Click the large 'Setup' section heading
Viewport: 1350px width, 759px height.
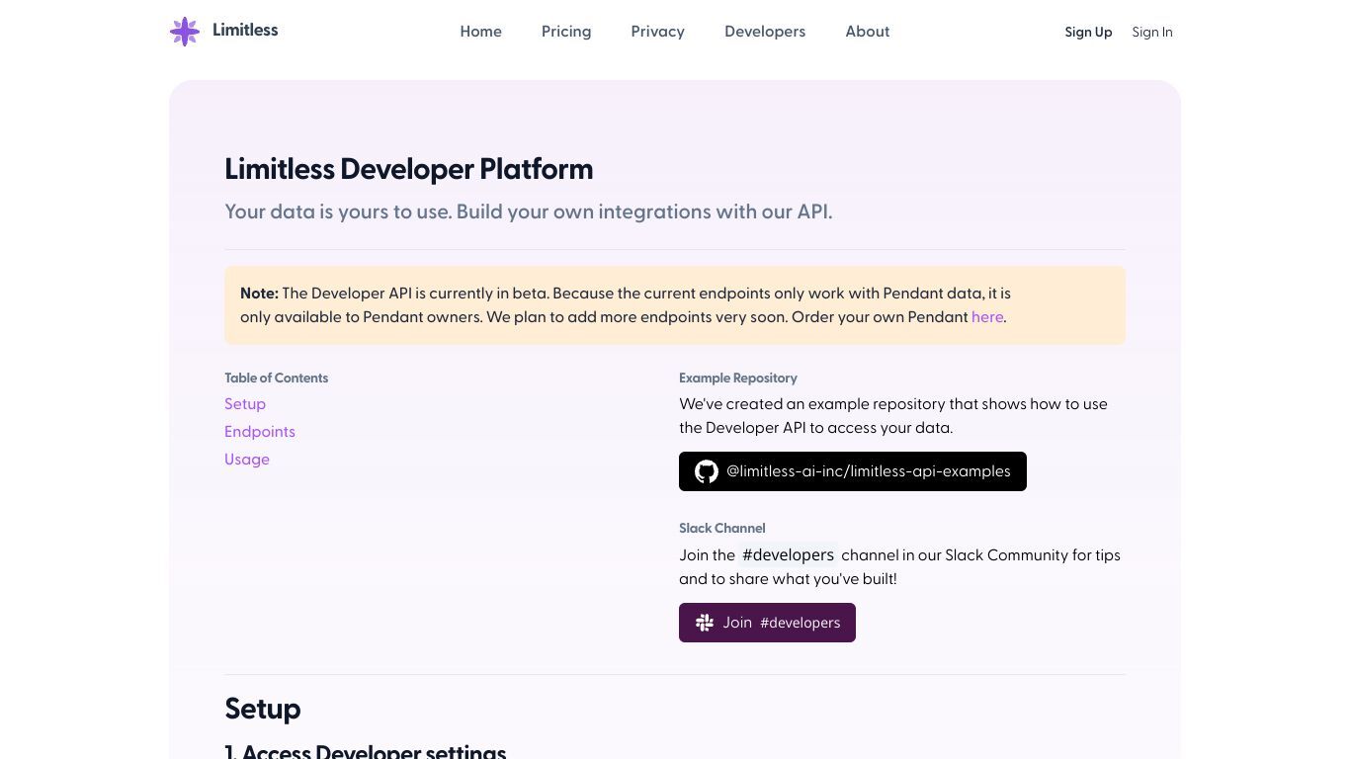[x=263, y=709]
